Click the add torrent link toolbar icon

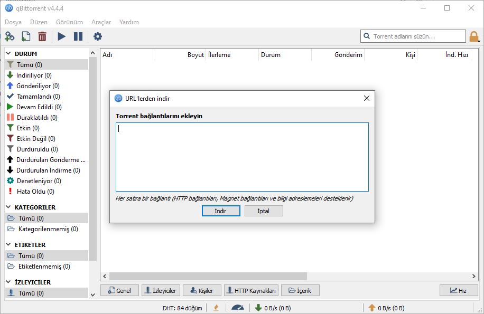tap(10, 36)
